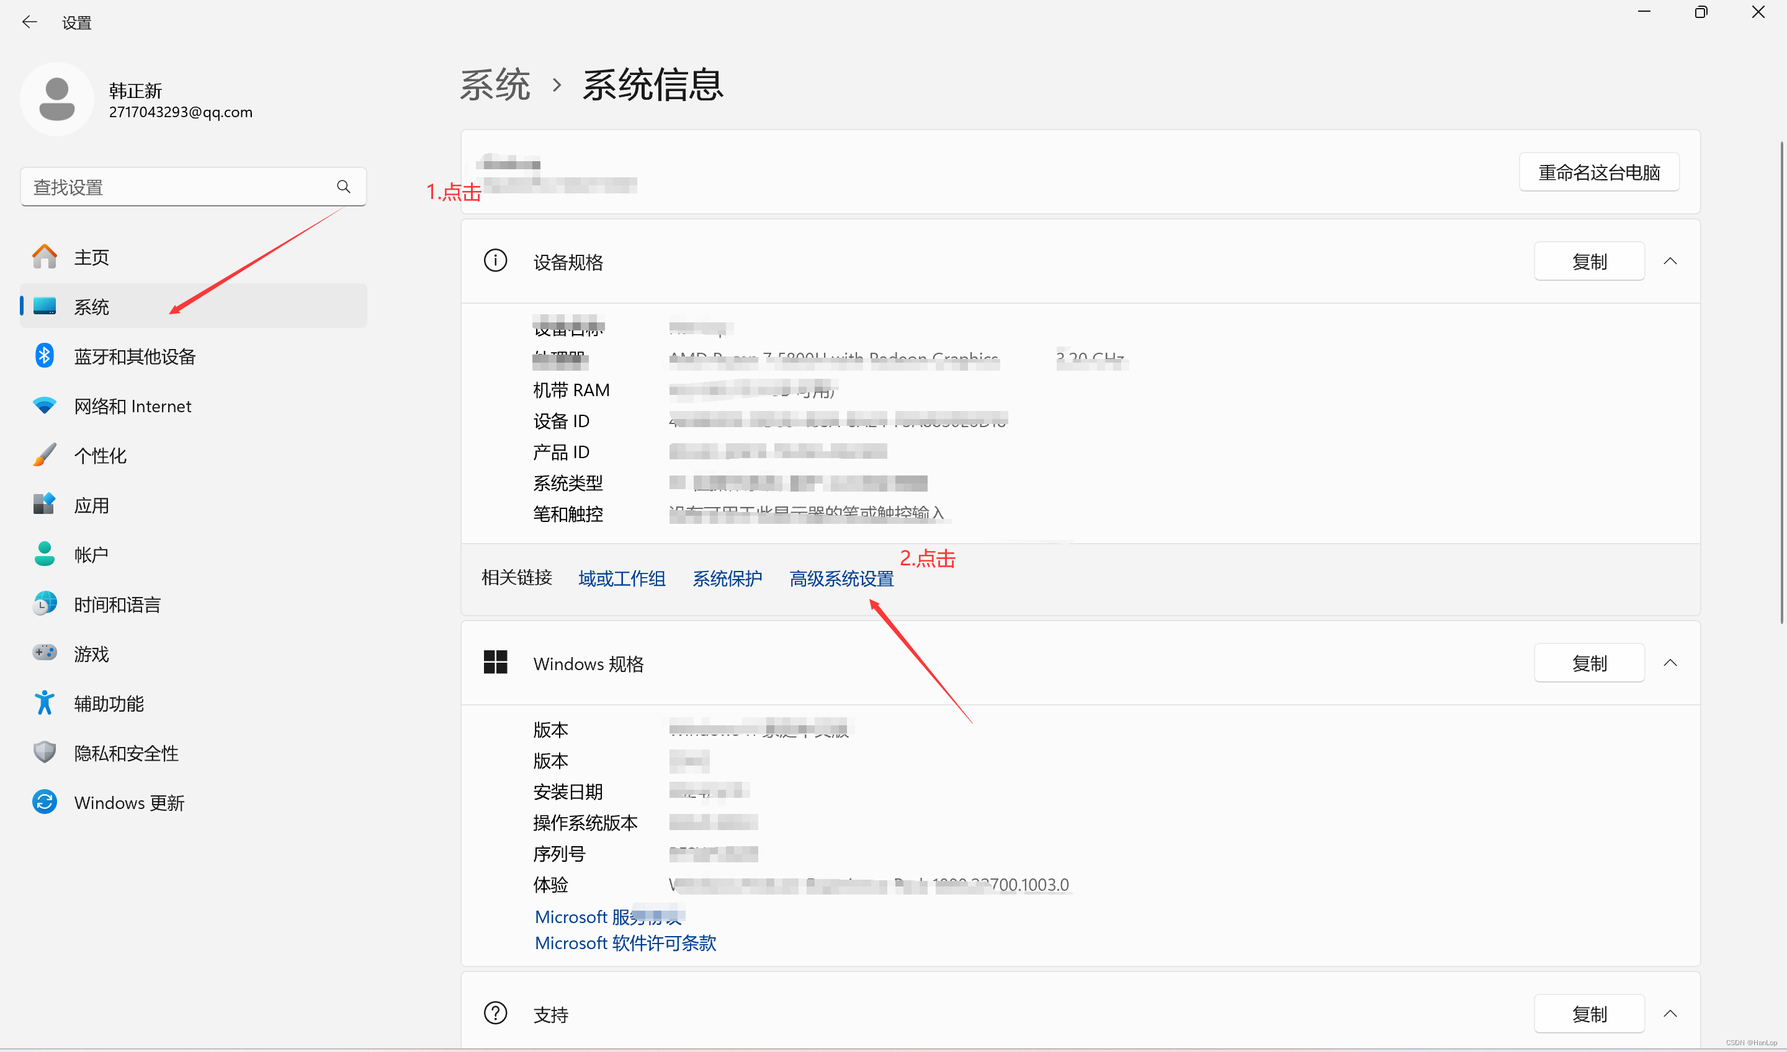This screenshot has width=1787, height=1052.
Task: Open 隐私和安全性 settings
Action: [x=125, y=753]
